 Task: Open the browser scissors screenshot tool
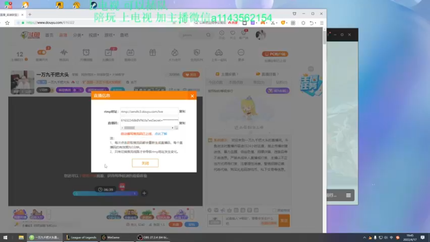tap(273, 23)
